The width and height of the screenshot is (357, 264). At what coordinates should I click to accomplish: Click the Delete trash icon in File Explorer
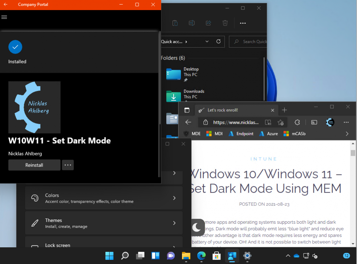click(225, 23)
